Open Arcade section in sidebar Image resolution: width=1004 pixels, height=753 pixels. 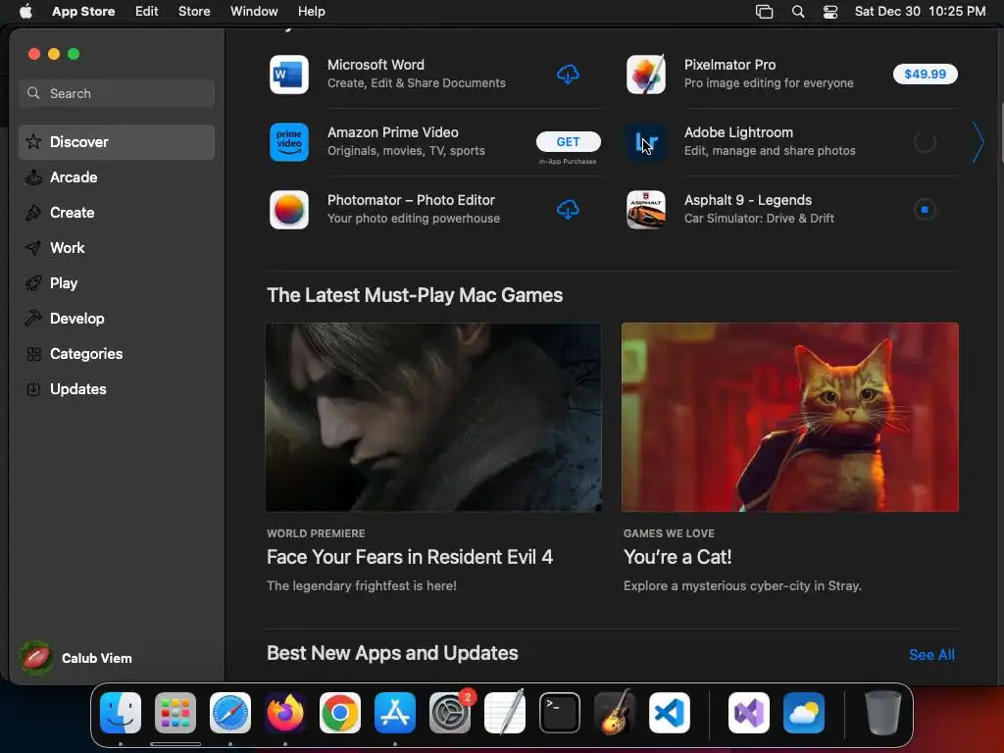pos(117,177)
